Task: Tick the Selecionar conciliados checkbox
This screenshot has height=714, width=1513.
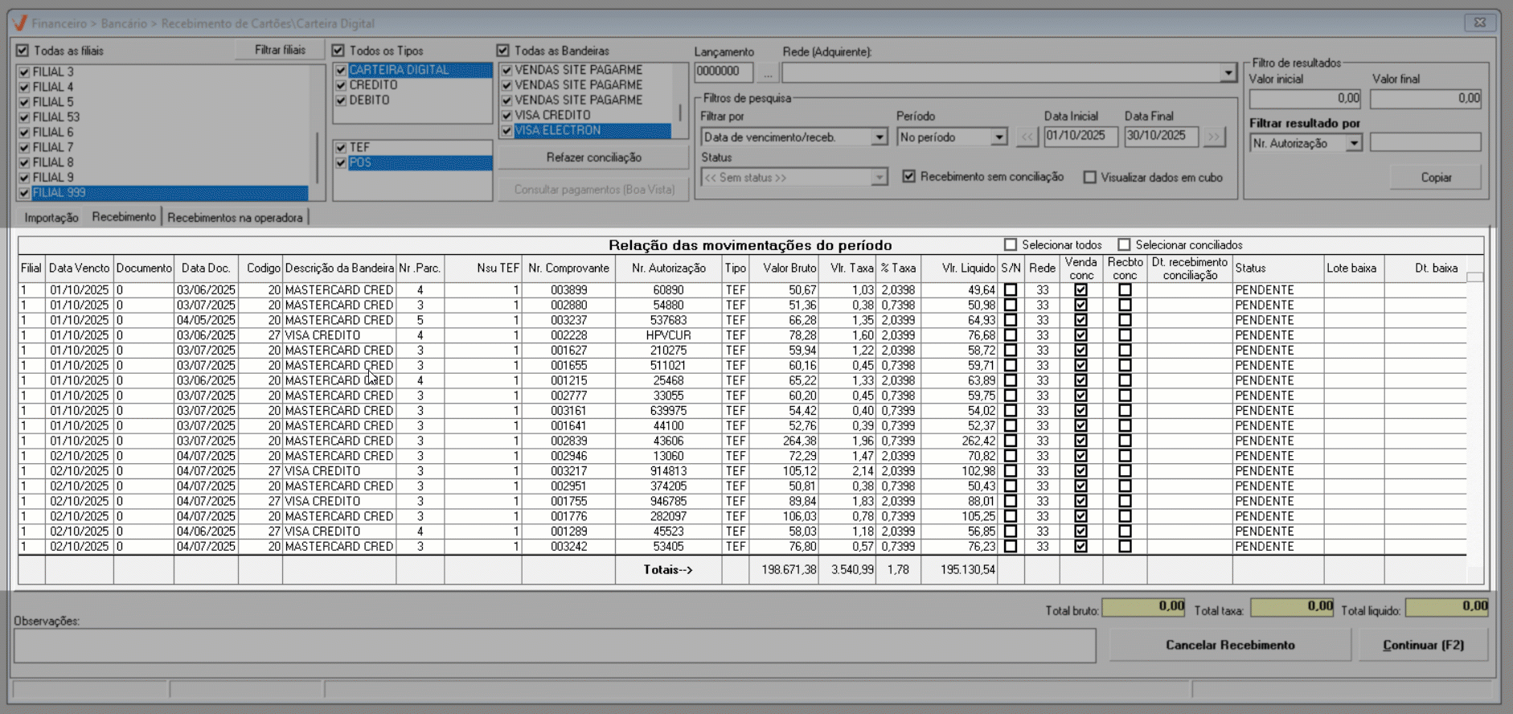Action: (x=1124, y=245)
